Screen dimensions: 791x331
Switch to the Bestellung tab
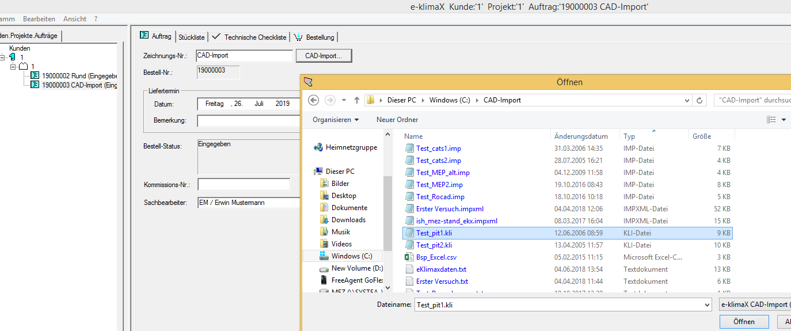[314, 37]
